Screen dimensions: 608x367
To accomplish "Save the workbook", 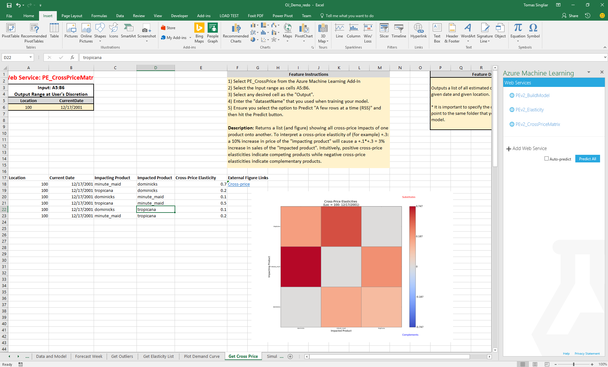I will (x=9, y=5).
